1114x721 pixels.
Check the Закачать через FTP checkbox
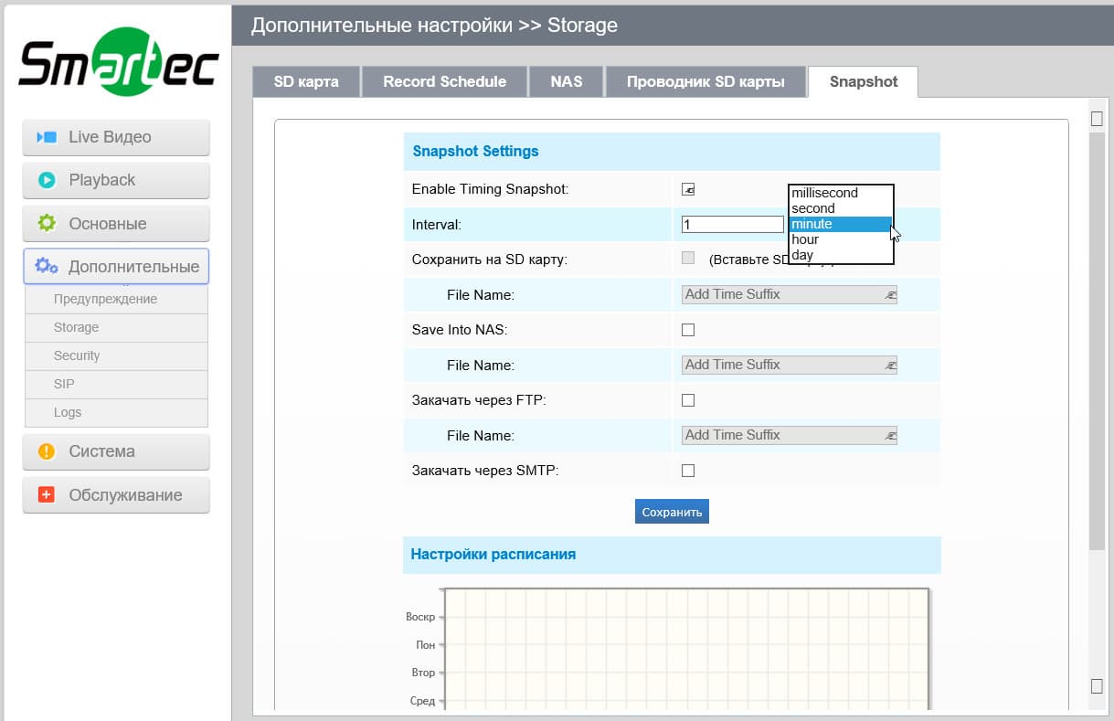click(688, 400)
